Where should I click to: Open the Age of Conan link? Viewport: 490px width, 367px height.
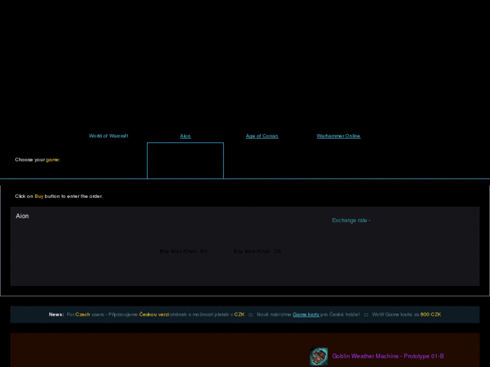coord(262,136)
